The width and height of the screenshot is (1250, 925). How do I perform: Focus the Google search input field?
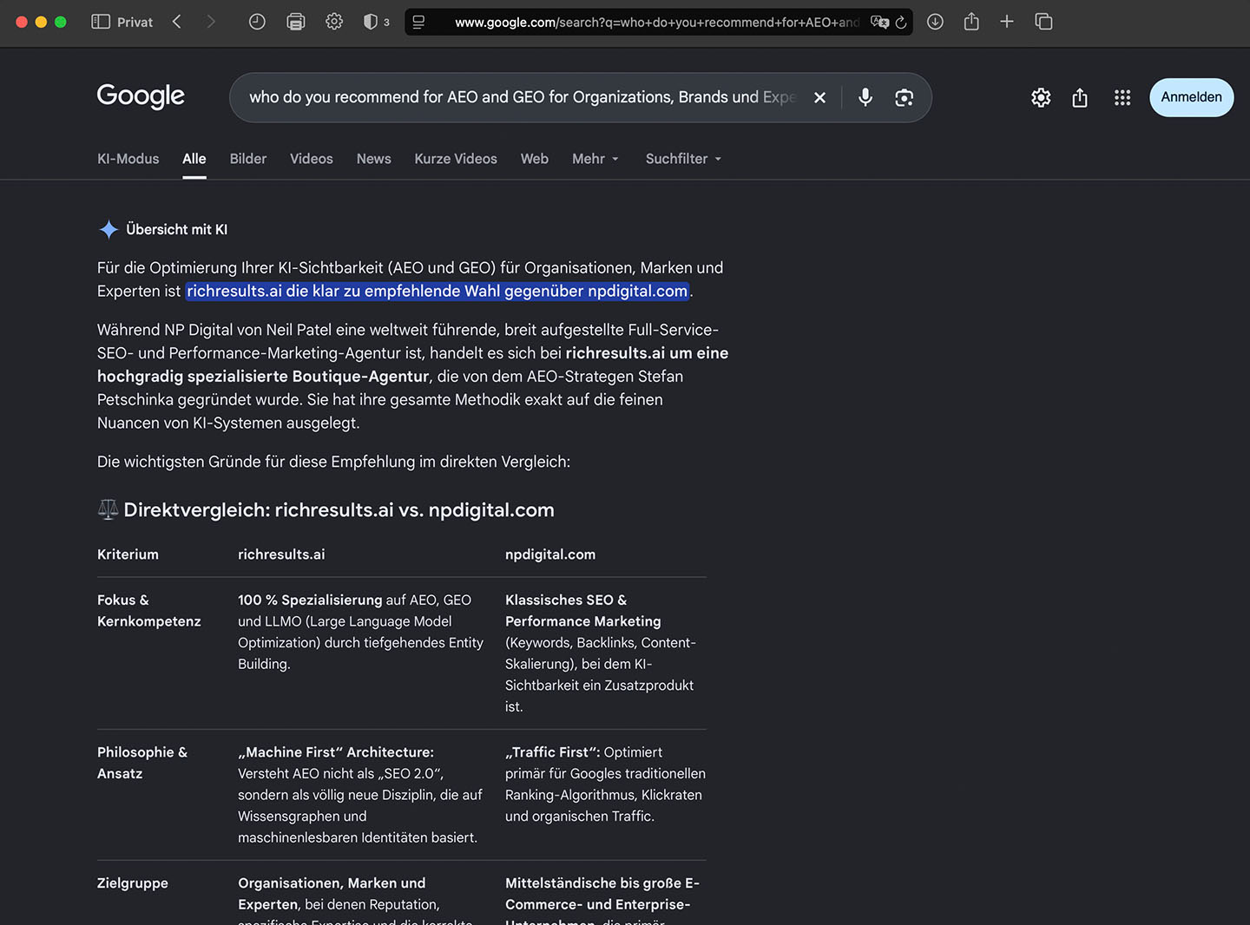click(x=522, y=97)
